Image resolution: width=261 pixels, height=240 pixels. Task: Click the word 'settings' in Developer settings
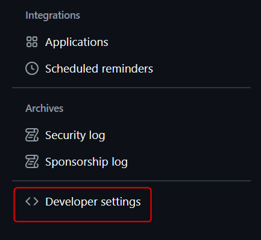(121, 202)
